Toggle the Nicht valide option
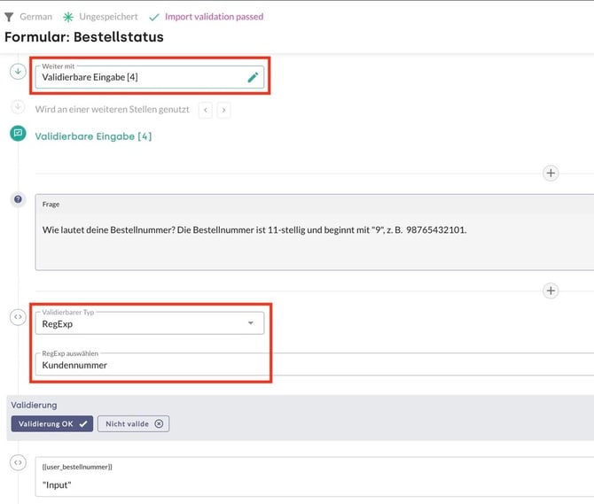 [133, 424]
